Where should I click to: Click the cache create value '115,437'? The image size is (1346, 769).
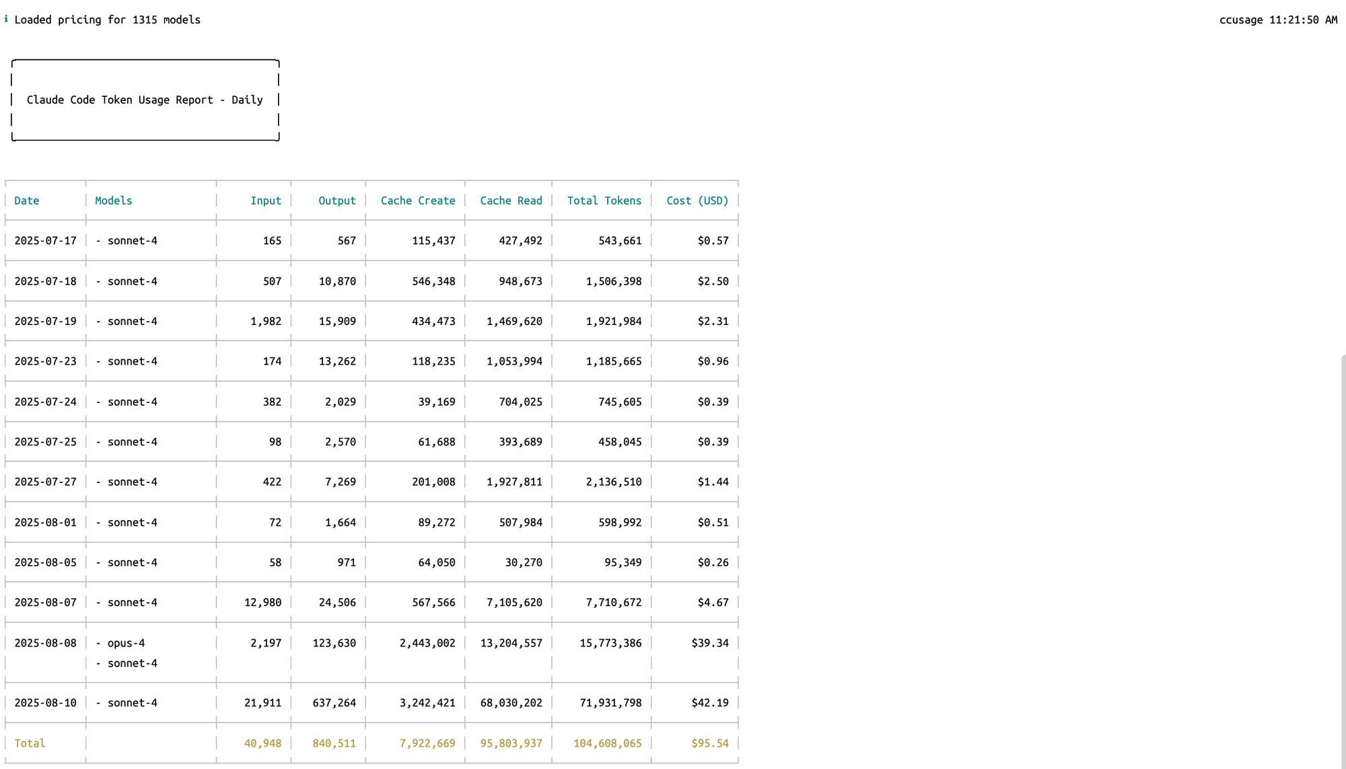point(433,240)
